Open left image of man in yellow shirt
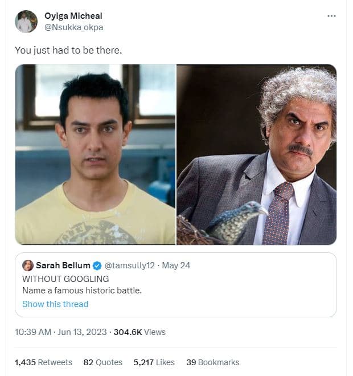 point(95,154)
